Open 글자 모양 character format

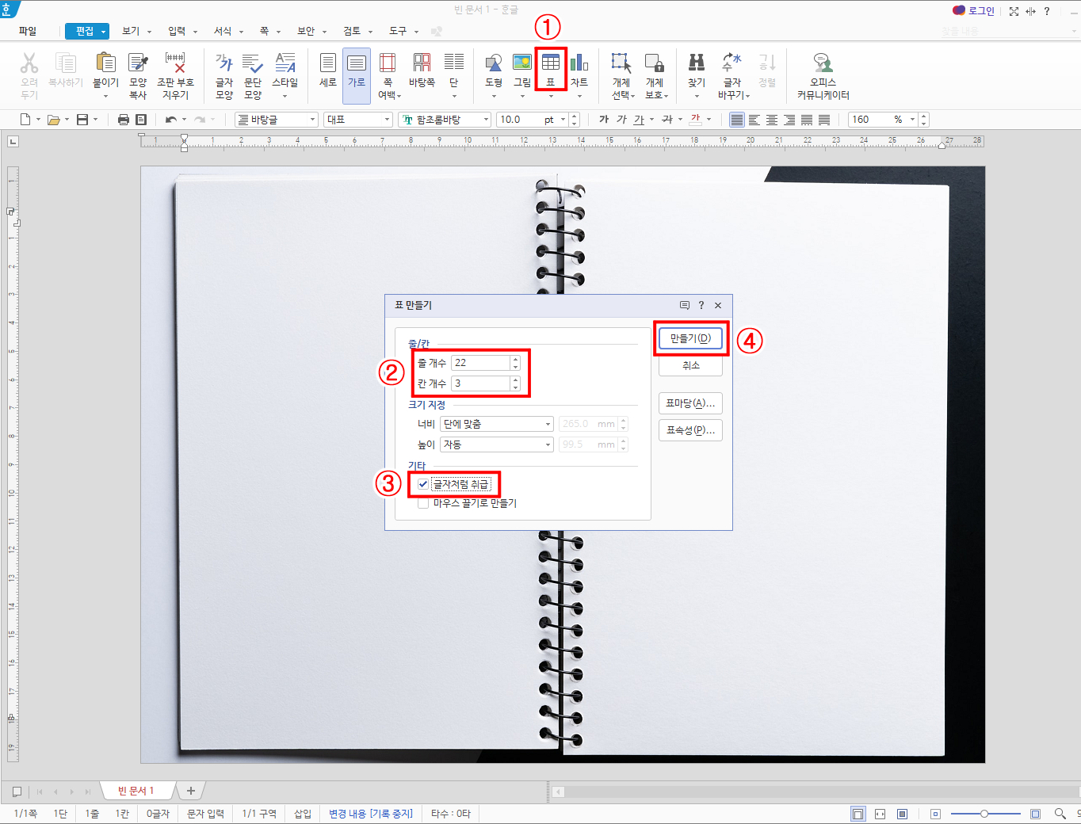pyautogui.click(x=224, y=63)
